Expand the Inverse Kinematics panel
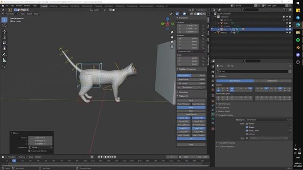 click(x=226, y=143)
